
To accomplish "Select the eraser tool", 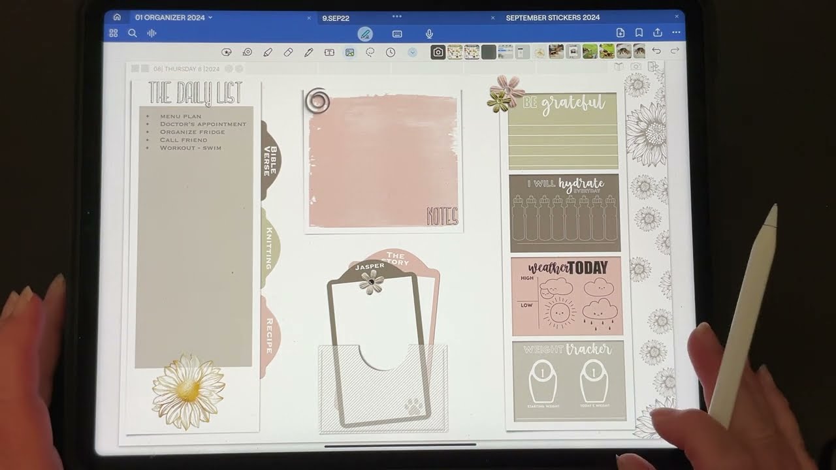I will tap(288, 52).
